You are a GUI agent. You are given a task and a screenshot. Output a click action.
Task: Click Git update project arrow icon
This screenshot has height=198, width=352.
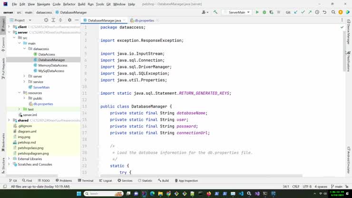(296, 12)
